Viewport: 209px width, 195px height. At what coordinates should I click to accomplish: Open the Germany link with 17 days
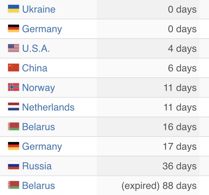coord(42,147)
